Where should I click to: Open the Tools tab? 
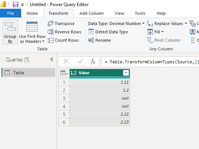pyautogui.click(x=140, y=13)
